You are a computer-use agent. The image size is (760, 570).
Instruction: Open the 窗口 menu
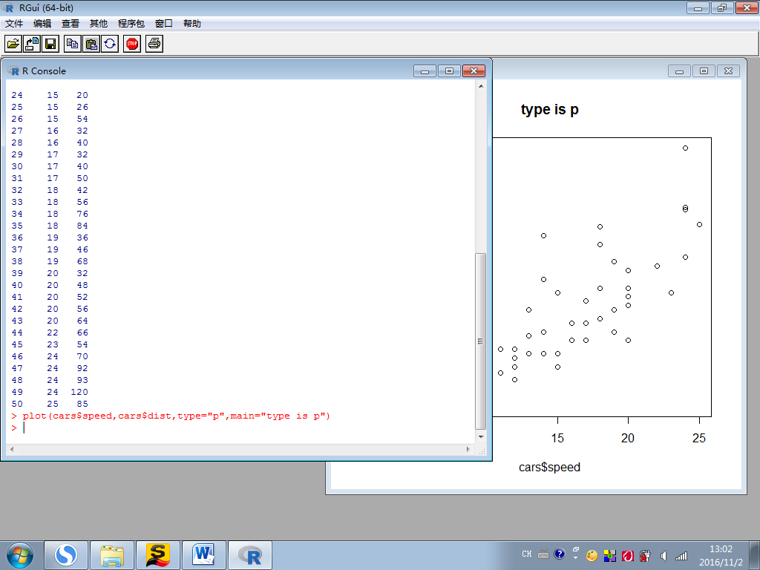pyautogui.click(x=164, y=23)
